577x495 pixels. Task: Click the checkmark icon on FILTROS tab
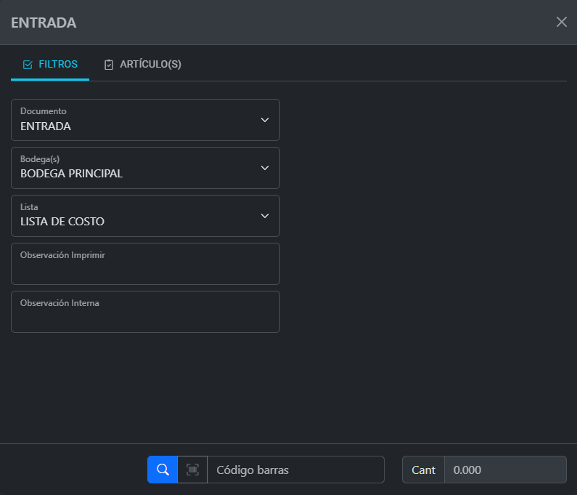pos(28,65)
